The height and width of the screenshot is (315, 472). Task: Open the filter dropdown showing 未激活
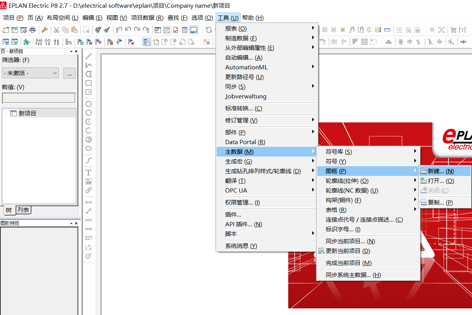coord(30,73)
